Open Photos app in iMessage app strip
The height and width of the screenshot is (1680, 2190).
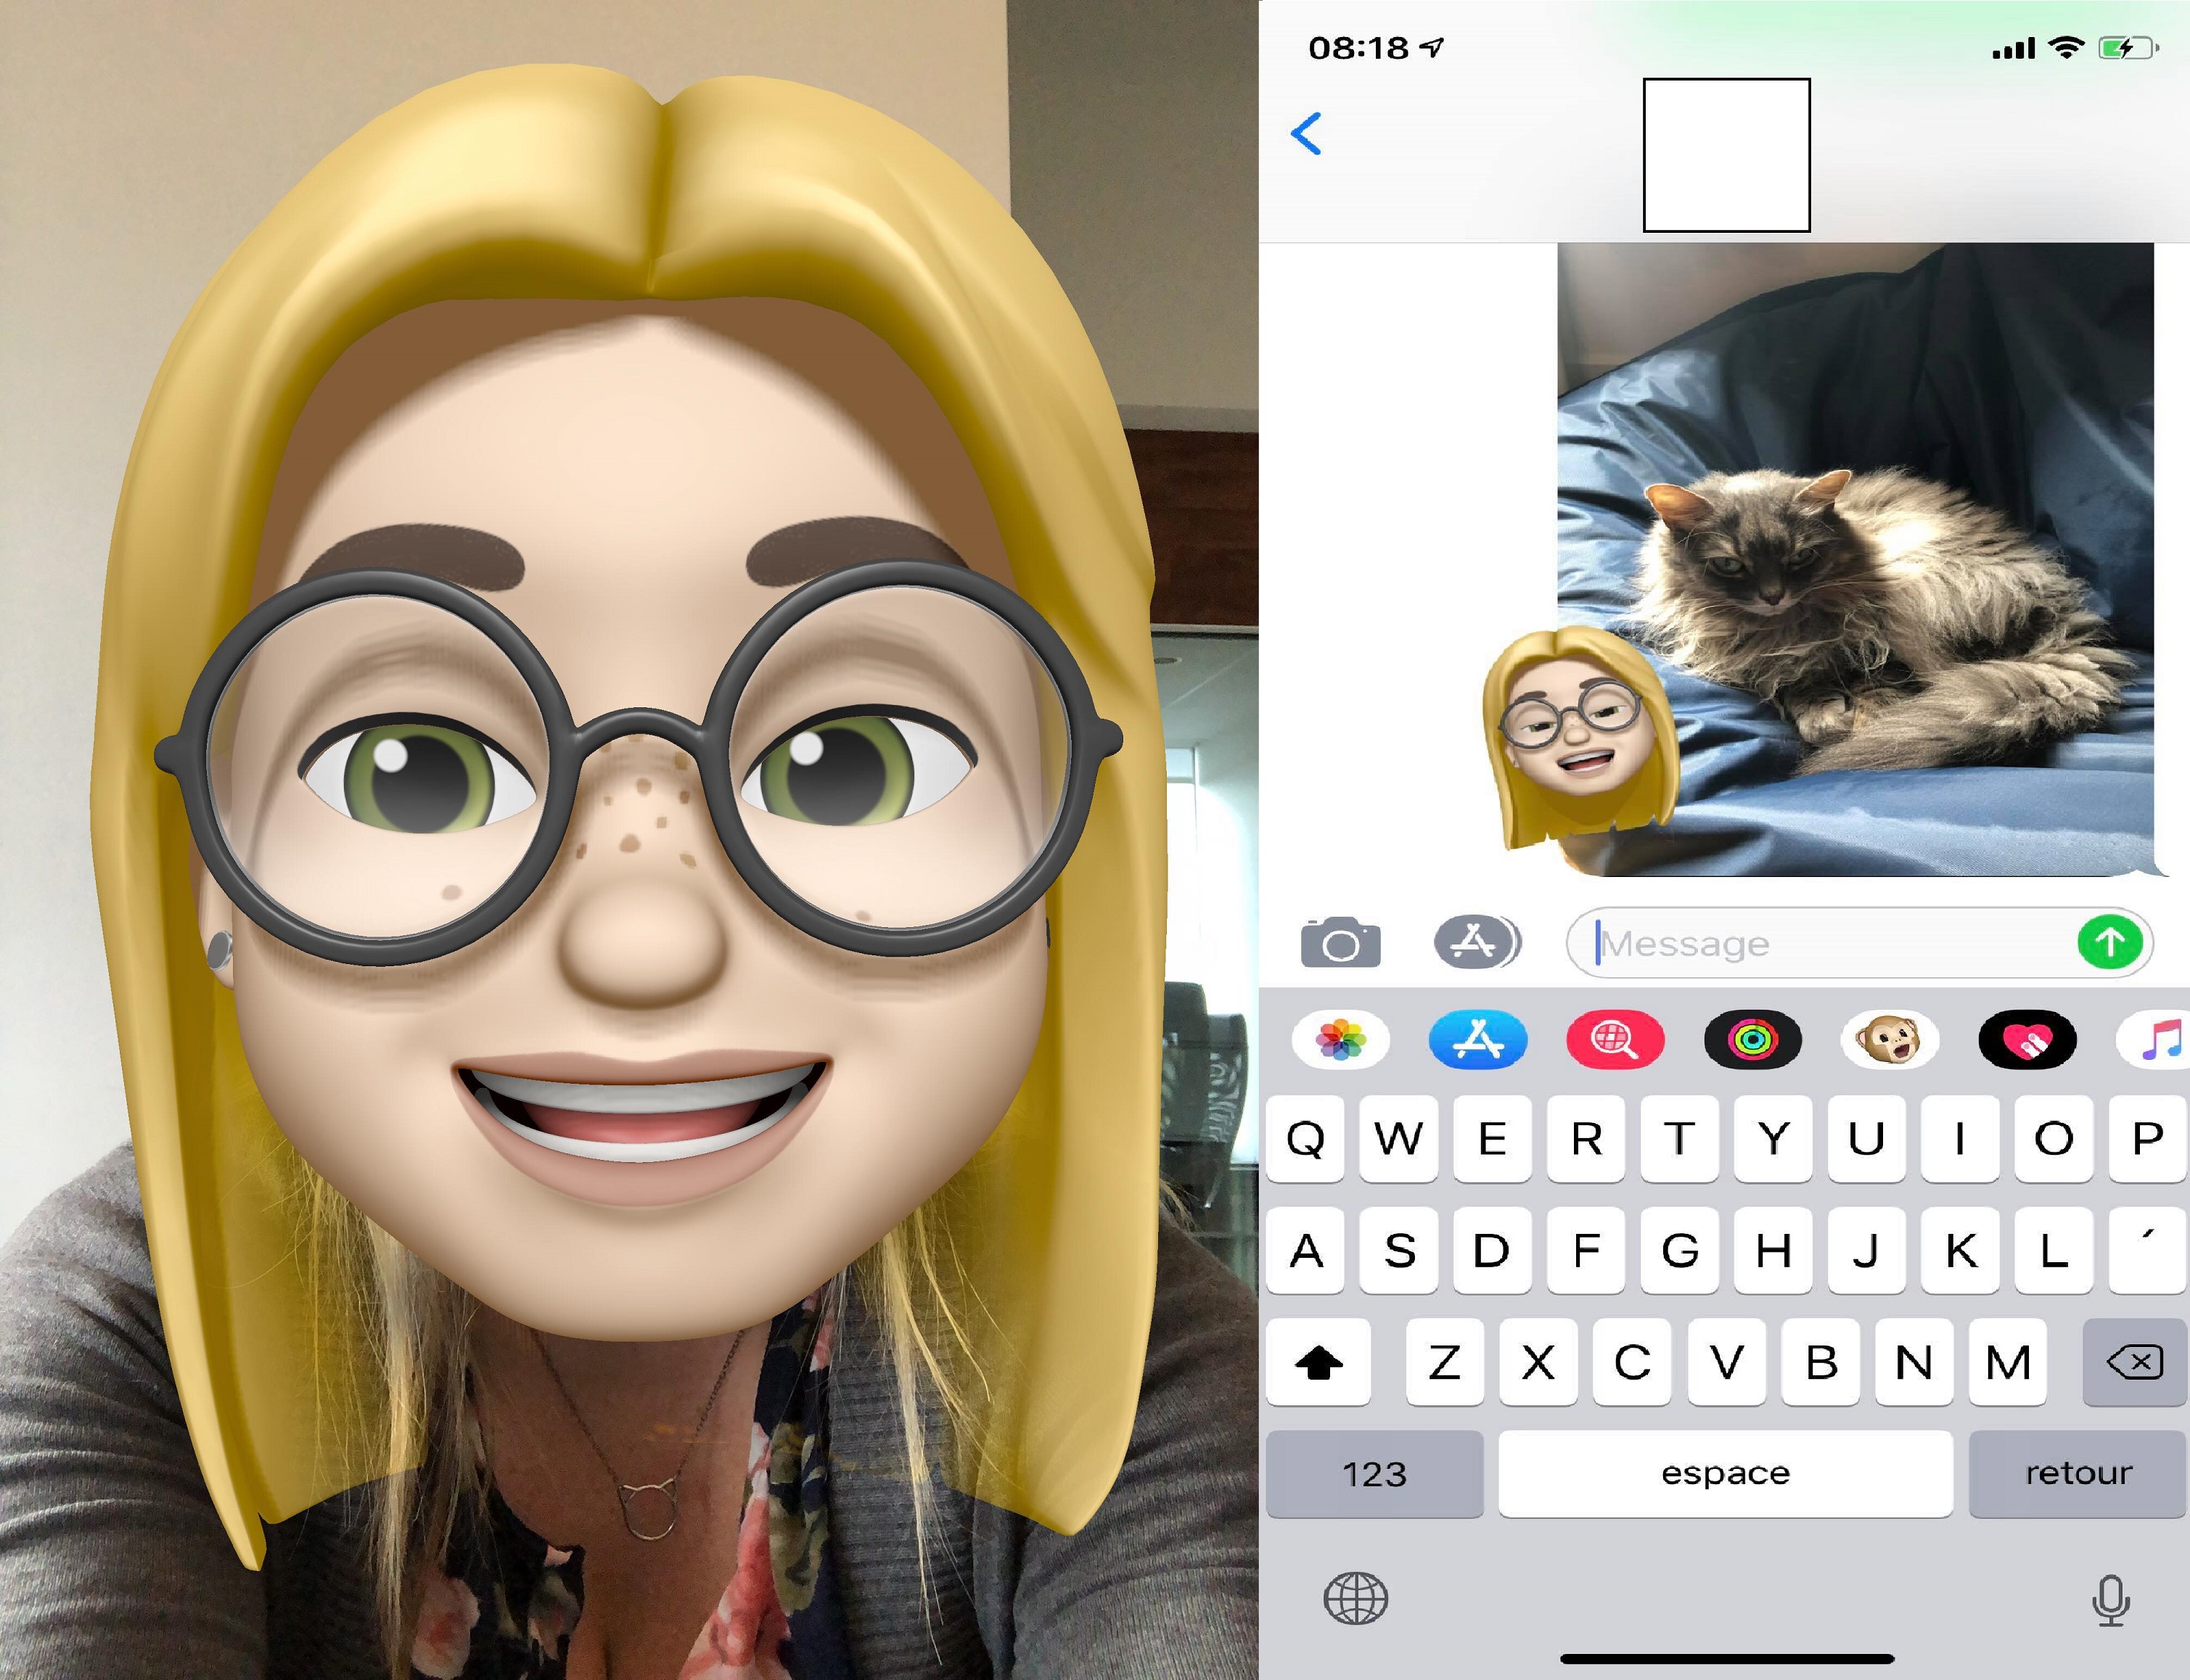click(1340, 1040)
